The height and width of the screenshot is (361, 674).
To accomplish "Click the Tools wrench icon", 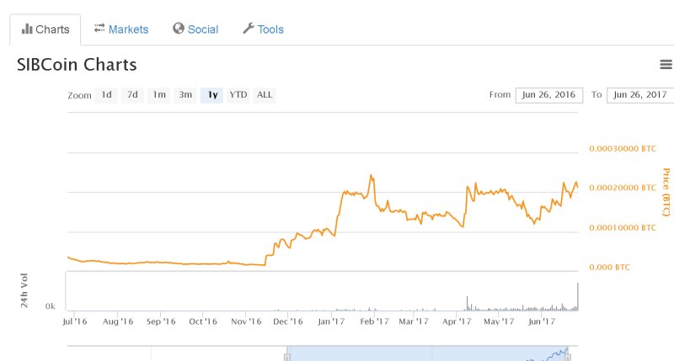I will tap(248, 29).
